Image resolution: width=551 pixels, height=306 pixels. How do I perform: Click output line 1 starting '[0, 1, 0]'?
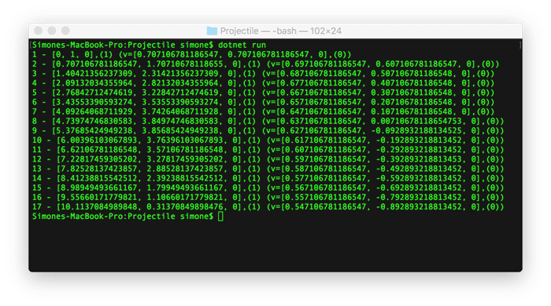(191, 54)
